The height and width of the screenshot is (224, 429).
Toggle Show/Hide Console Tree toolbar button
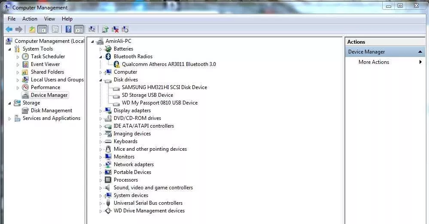[43, 29]
